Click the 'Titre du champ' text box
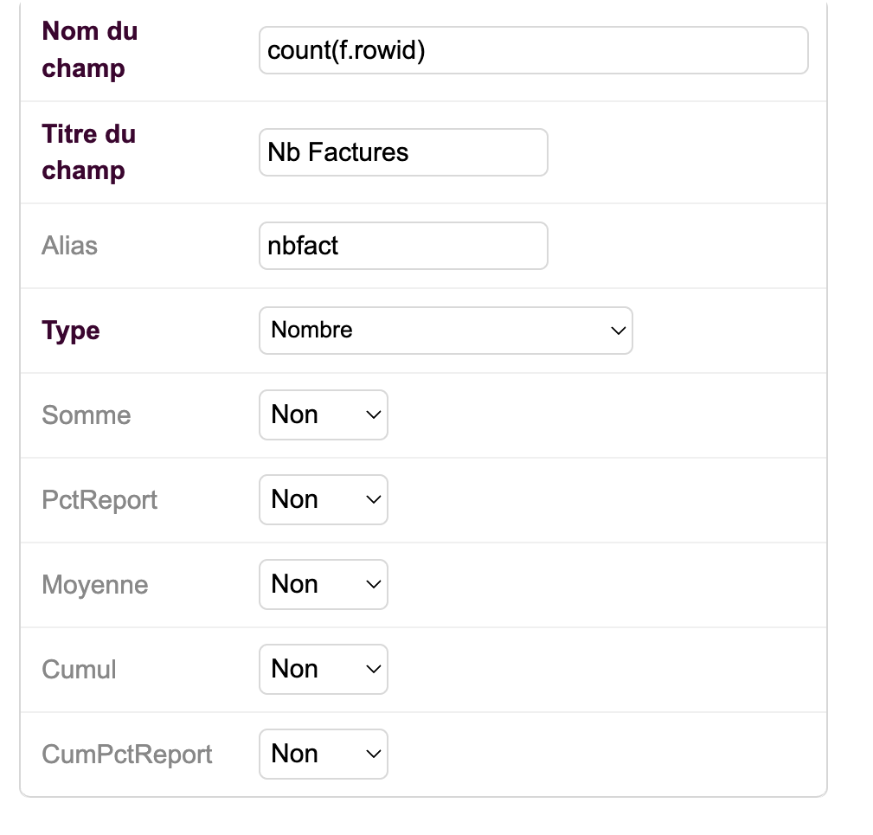Viewport: 873px width, 835px height. [403, 152]
